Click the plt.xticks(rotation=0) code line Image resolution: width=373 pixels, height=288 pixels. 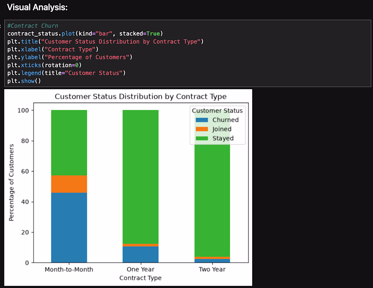44,65
